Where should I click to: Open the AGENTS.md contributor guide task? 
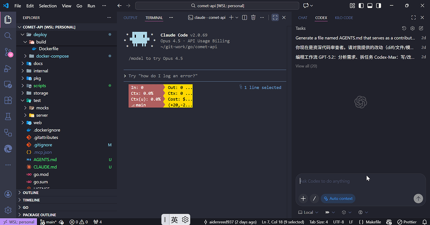[360, 38]
